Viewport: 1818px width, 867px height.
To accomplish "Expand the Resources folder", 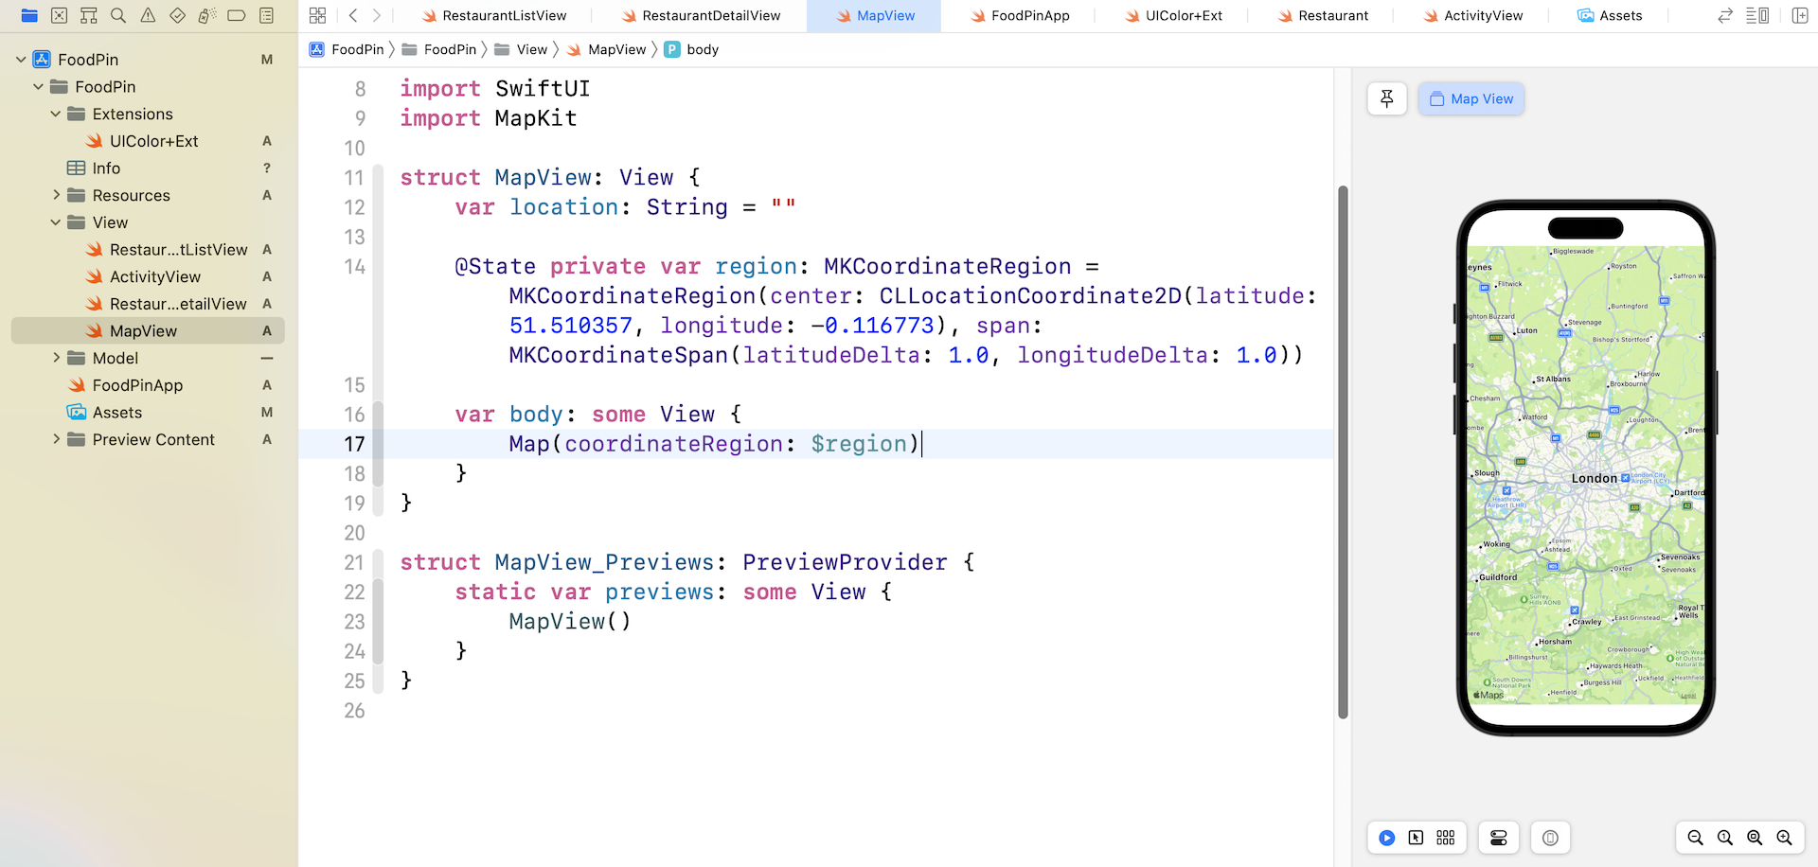I will (56, 195).
